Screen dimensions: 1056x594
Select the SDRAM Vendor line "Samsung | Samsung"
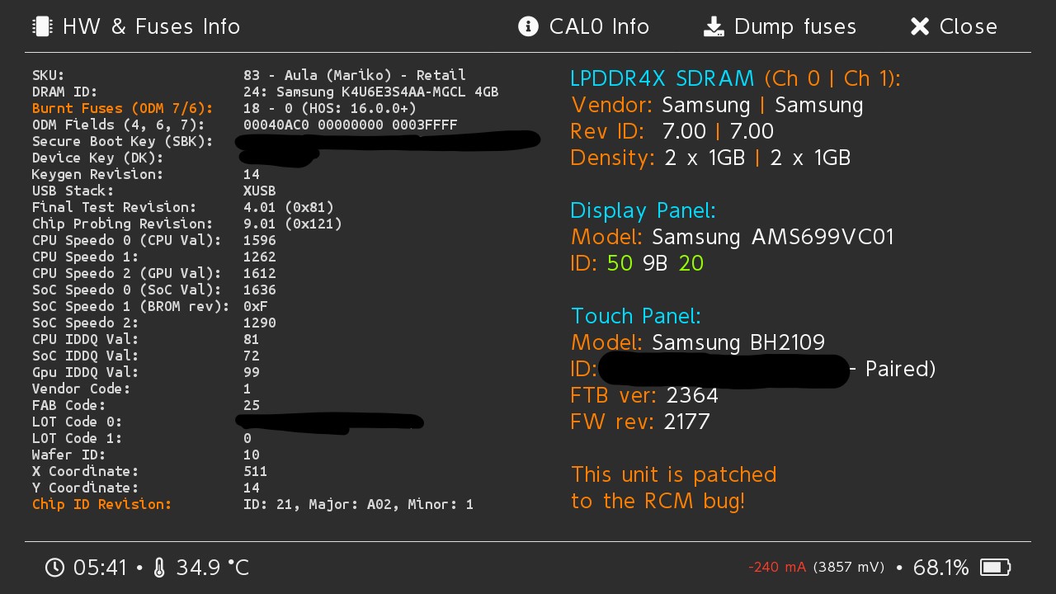coord(763,105)
